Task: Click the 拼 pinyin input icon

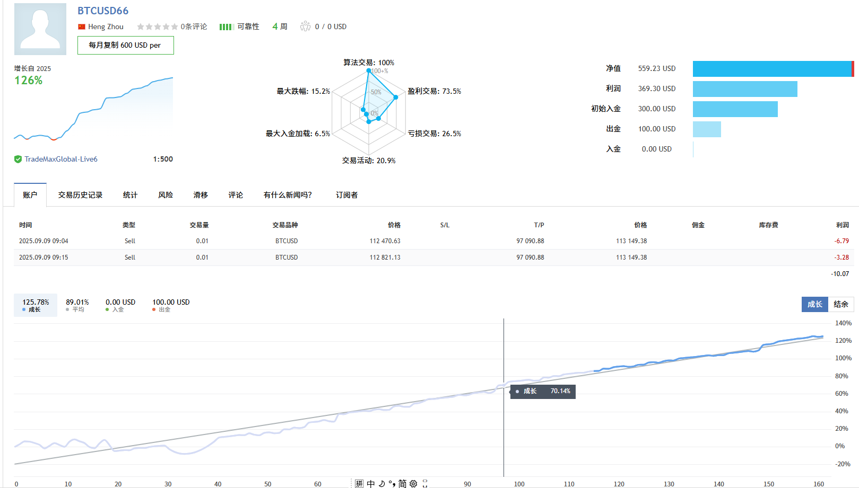Action: tap(359, 484)
